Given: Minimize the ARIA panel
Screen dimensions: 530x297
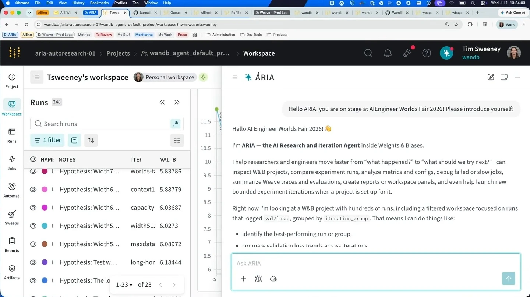Looking at the screenshot, I should (x=517, y=77).
